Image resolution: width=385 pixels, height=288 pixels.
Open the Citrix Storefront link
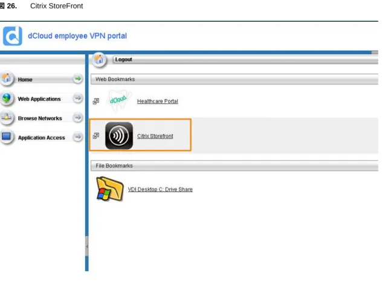pos(155,136)
